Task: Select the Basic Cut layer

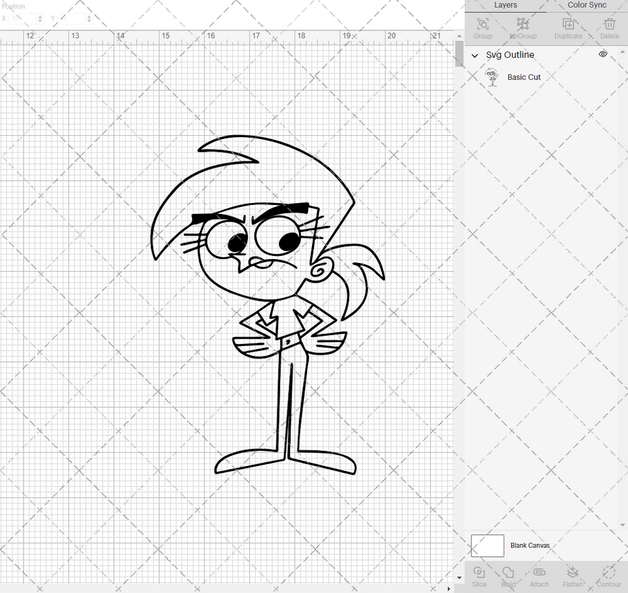Action: (x=524, y=77)
